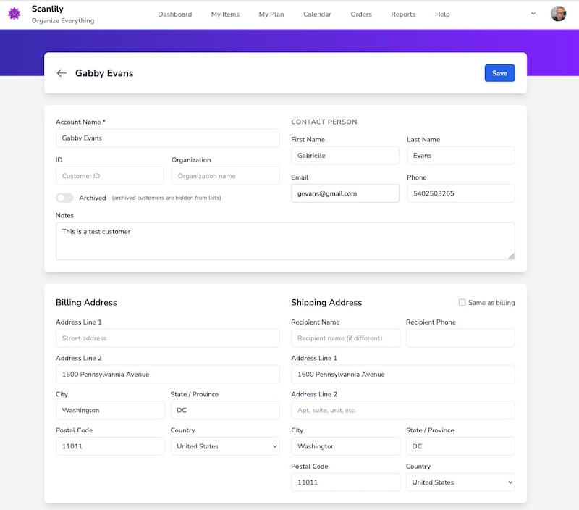Image resolution: width=579 pixels, height=510 pixels.
Task: Open the billing Country dropdown
Action: coord(225,446)
